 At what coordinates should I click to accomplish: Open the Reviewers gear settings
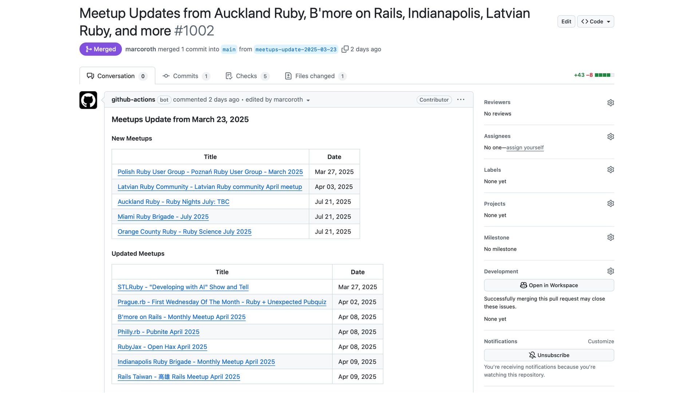coord(611,103)
